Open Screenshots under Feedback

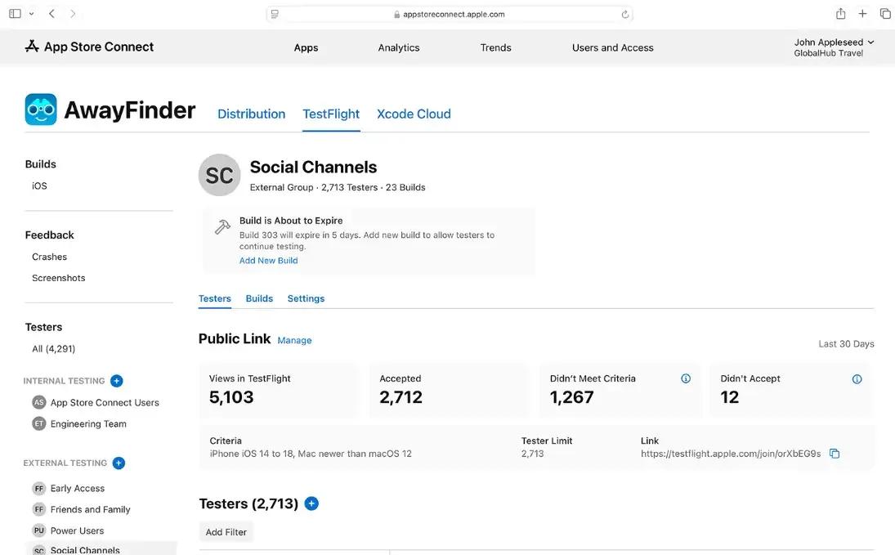click(x=58, y=278)
